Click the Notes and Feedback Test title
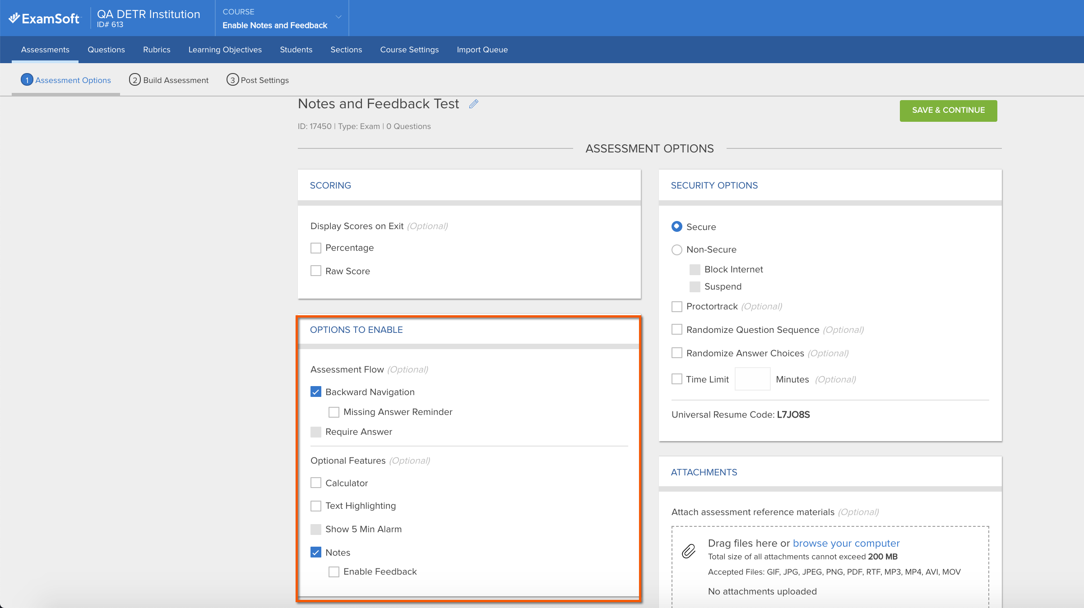The image size is (1084, 608). (378, 104)
